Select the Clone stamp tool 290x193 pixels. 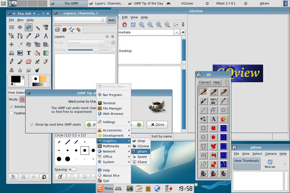coord(12,70)
